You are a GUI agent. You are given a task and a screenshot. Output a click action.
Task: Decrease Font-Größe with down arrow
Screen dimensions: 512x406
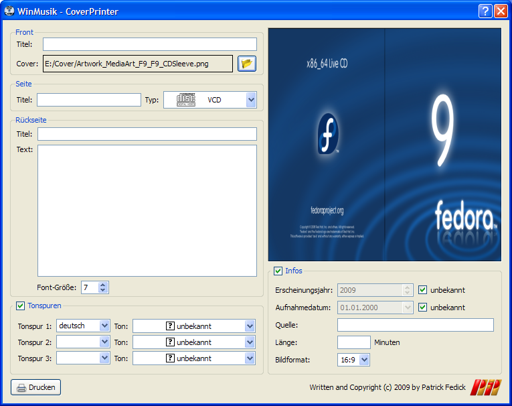103,290
